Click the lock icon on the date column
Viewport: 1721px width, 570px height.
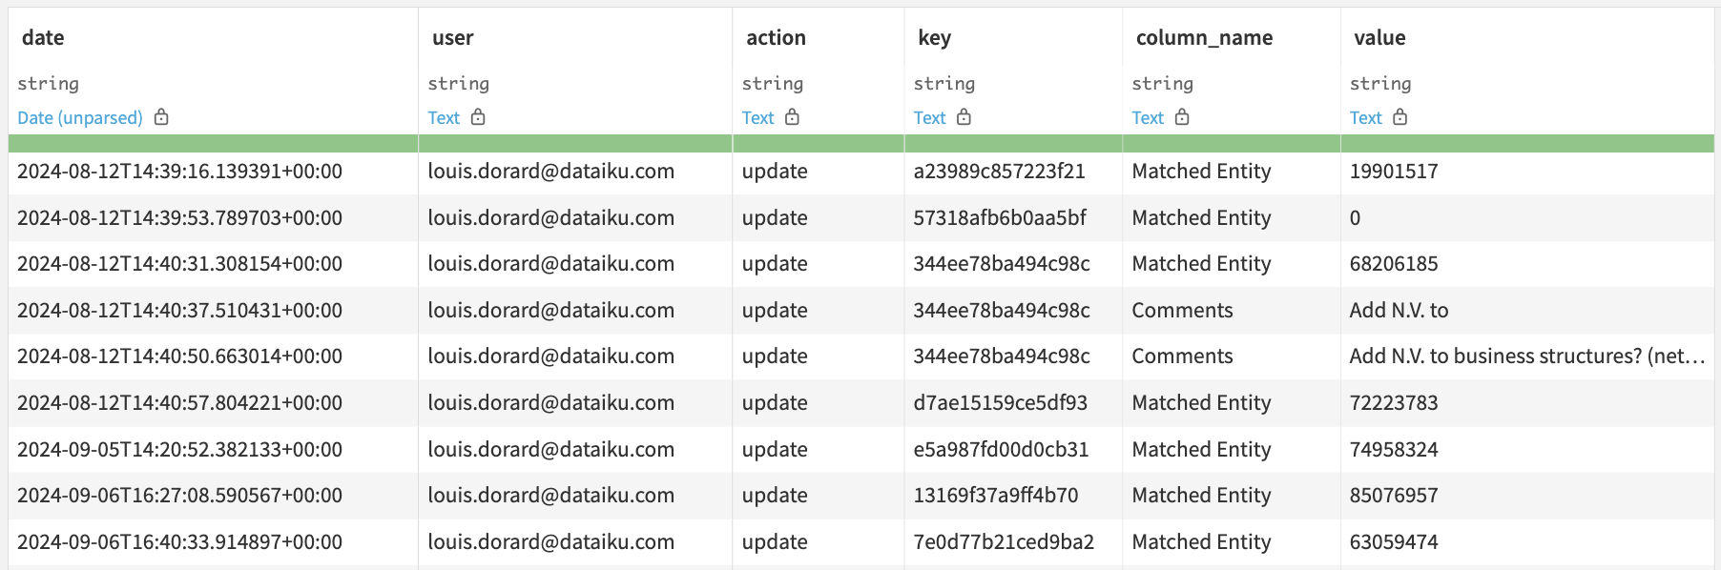point(160,117)
